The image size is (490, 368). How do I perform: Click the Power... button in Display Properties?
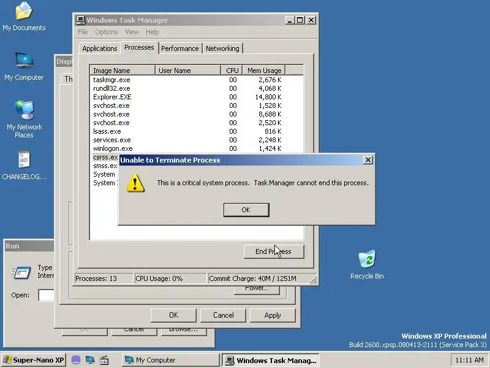point(257,289)
